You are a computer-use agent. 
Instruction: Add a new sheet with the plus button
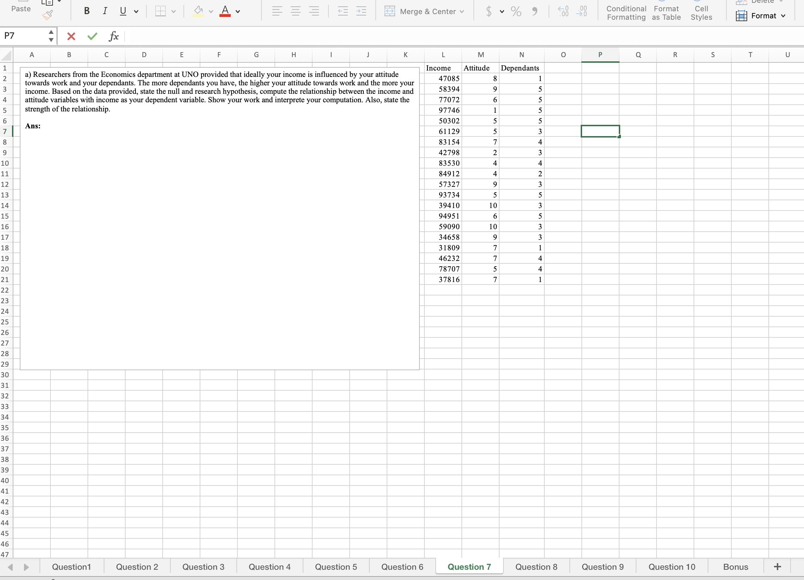[777, 566]
